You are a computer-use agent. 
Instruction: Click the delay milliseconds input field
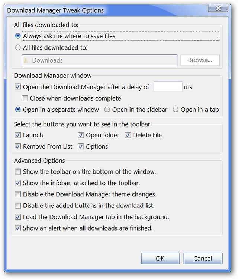tap(168, 87)
